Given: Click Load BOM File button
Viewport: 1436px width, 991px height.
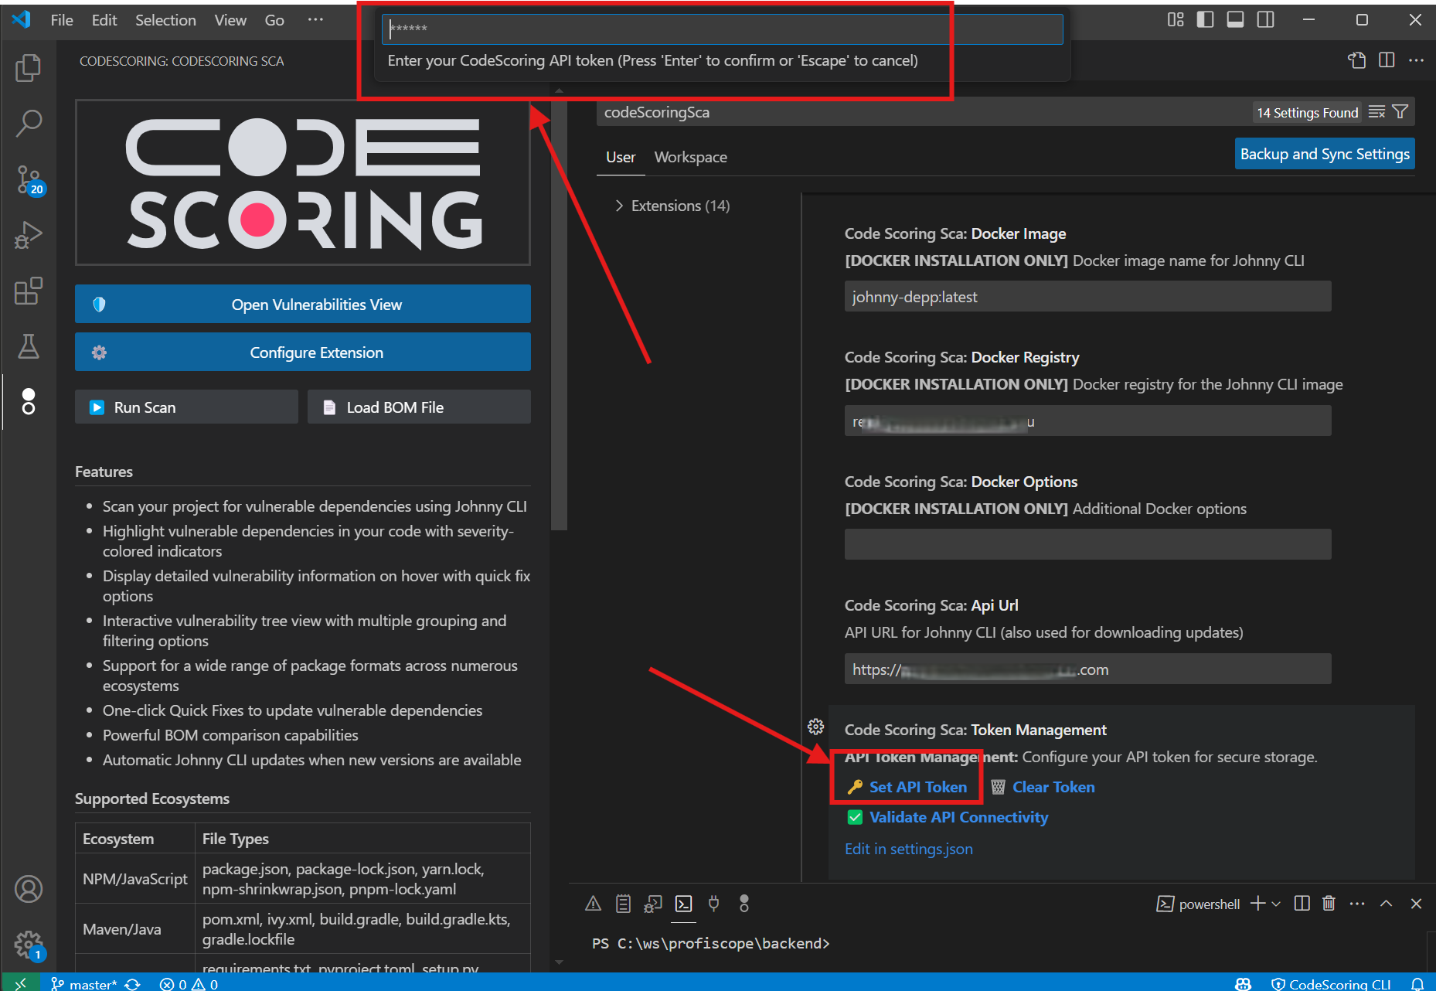Looking at the screenshot, I should click(419, 407).
